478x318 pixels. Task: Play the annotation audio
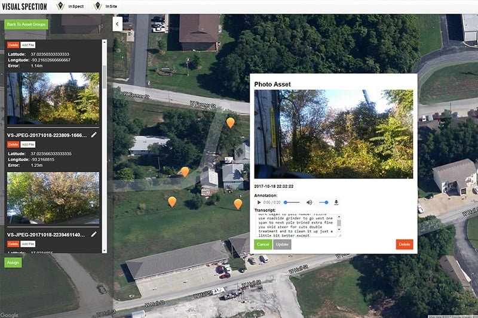(259, 202)
